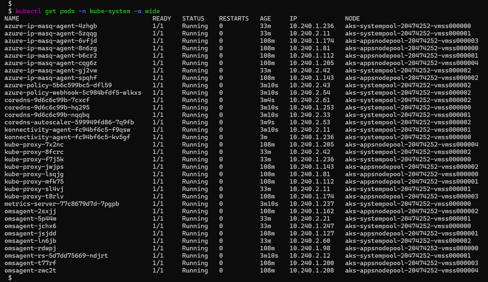Select pod name kube-proxy-t8rlv
The image size is (488, 282).
pos(34,197)
